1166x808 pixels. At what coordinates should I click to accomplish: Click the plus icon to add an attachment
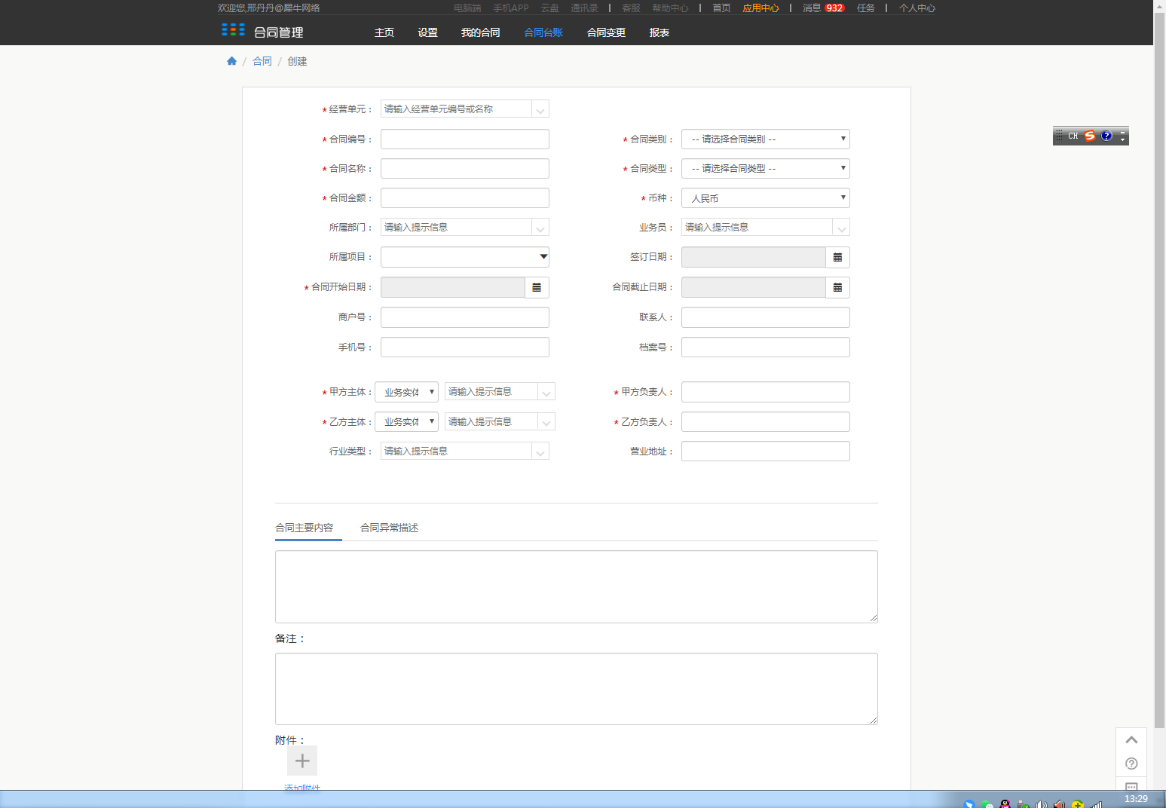click(x=302, y=761)
